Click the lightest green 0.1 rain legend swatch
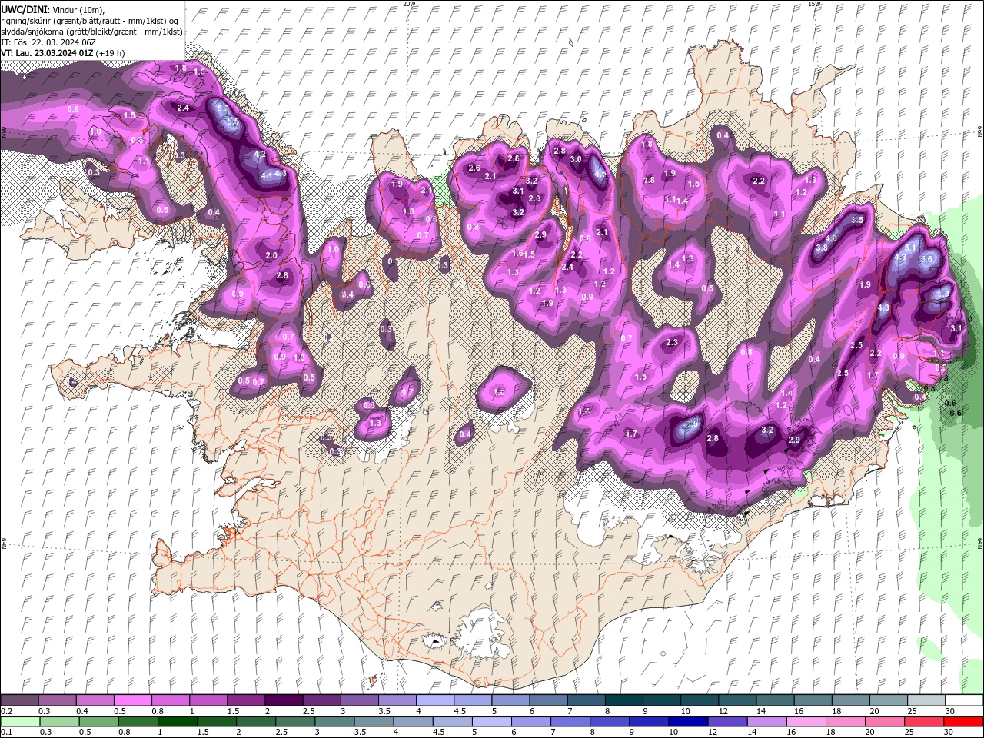The image size is (984, 738). 20,722
